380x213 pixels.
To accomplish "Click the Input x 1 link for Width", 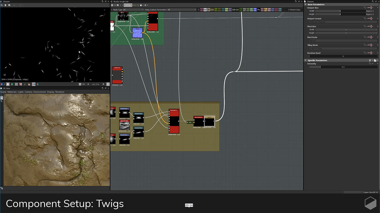I will [x=370, y=11].
